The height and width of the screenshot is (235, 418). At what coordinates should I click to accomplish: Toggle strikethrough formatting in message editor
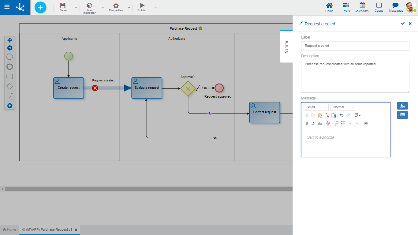[x=320, y=124]
